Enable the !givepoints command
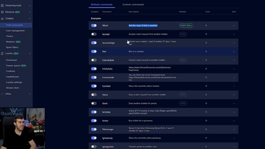The image size is (265, 149). click(x=94, y=147)
